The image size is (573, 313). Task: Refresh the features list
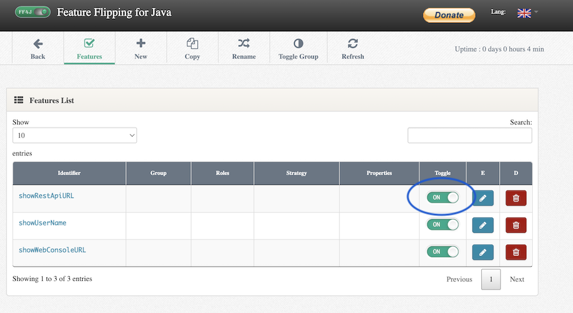[x=353, y=44]
